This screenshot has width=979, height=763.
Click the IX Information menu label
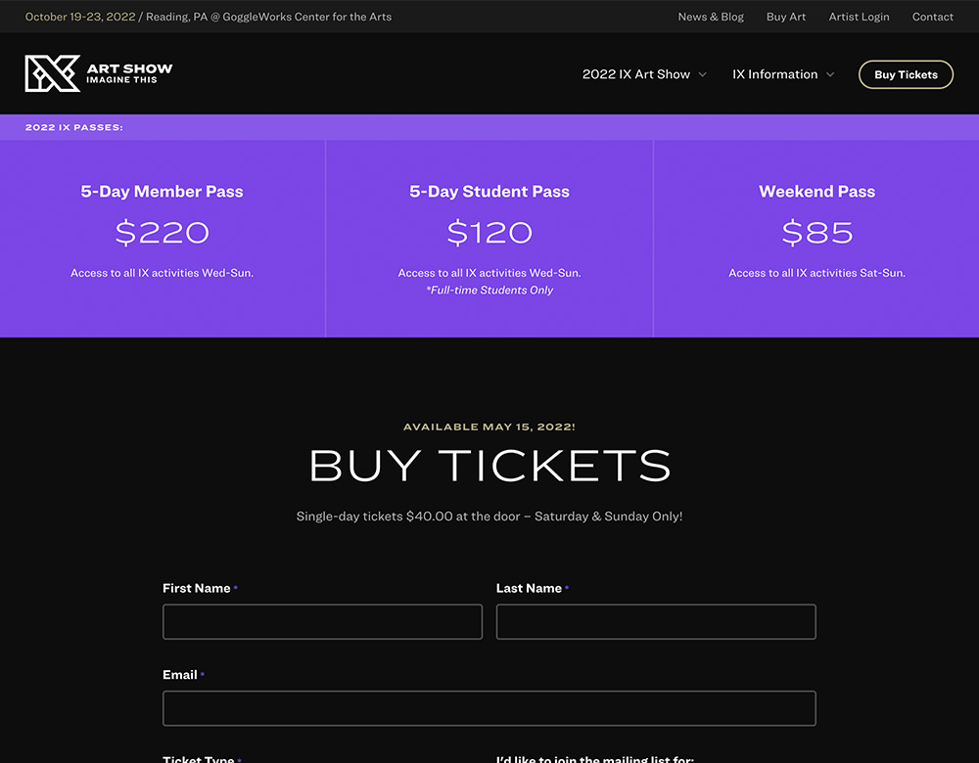[x=774, y=74]
